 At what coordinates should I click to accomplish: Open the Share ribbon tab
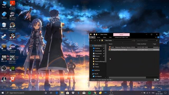[105, 37]
